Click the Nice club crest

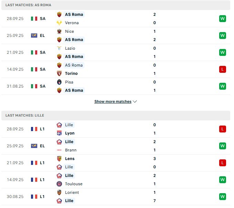59,31
